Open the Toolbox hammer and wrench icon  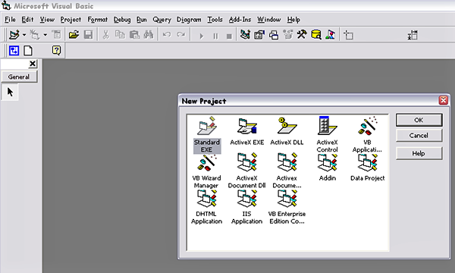[x=302, y=35]
